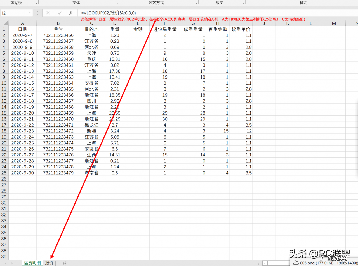Image resolution: width=358 pixels, height=266 pixels.
Task: Select the 首重金额 header cell
Action: (217, 29)
